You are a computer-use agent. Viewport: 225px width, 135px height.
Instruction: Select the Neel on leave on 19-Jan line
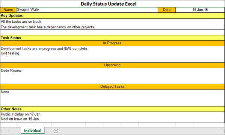pyautogui.click(x=20, y=119)
